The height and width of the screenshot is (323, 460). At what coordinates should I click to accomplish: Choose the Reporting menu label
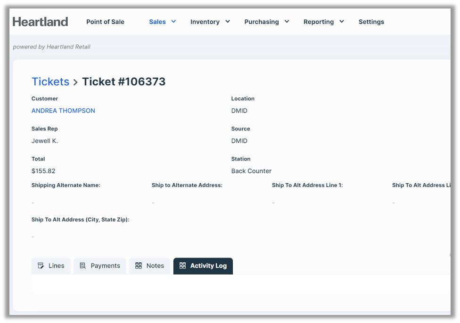(319, 22)
